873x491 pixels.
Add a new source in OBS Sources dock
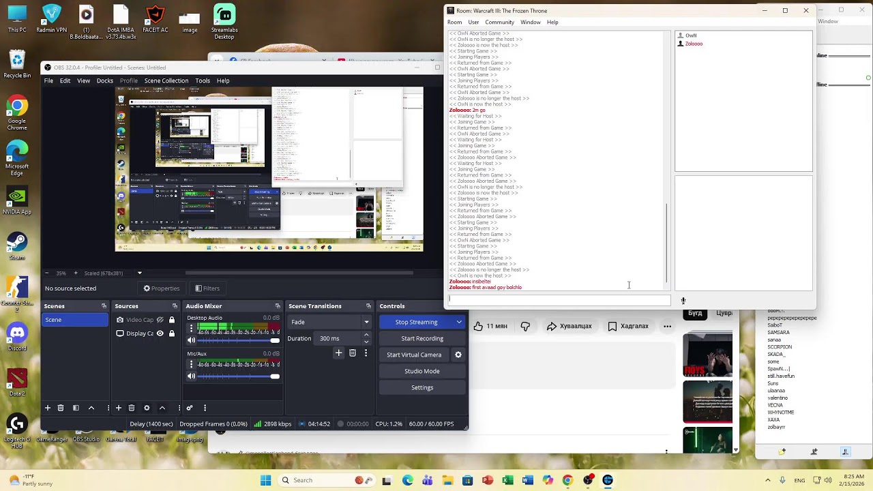tap(119, 408)
